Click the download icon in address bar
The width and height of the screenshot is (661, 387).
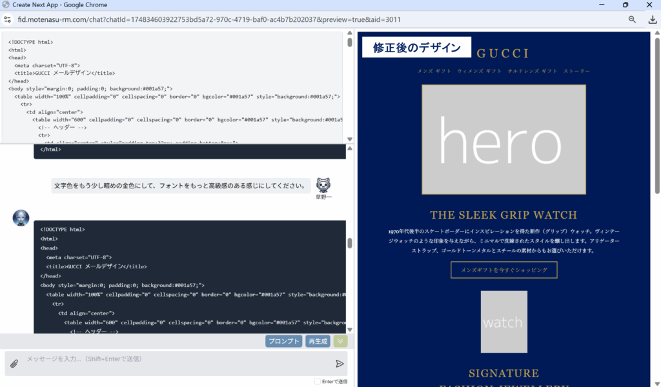652,19
